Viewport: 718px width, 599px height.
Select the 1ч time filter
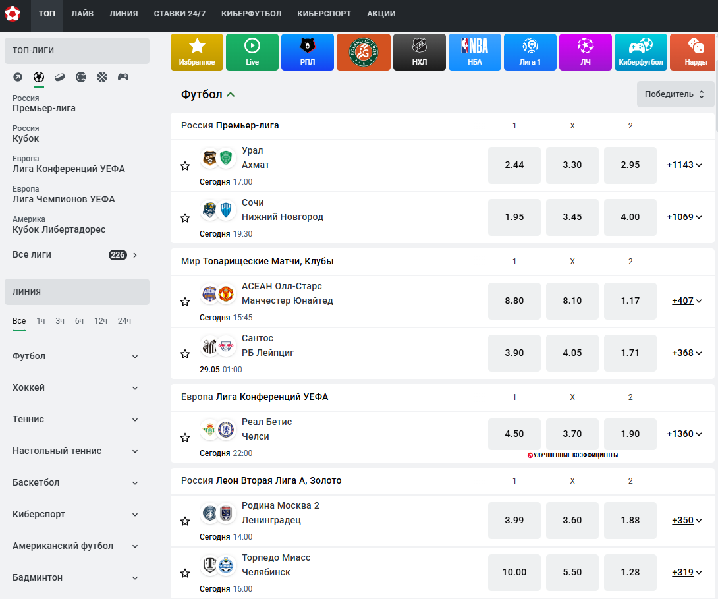(41, 320)
